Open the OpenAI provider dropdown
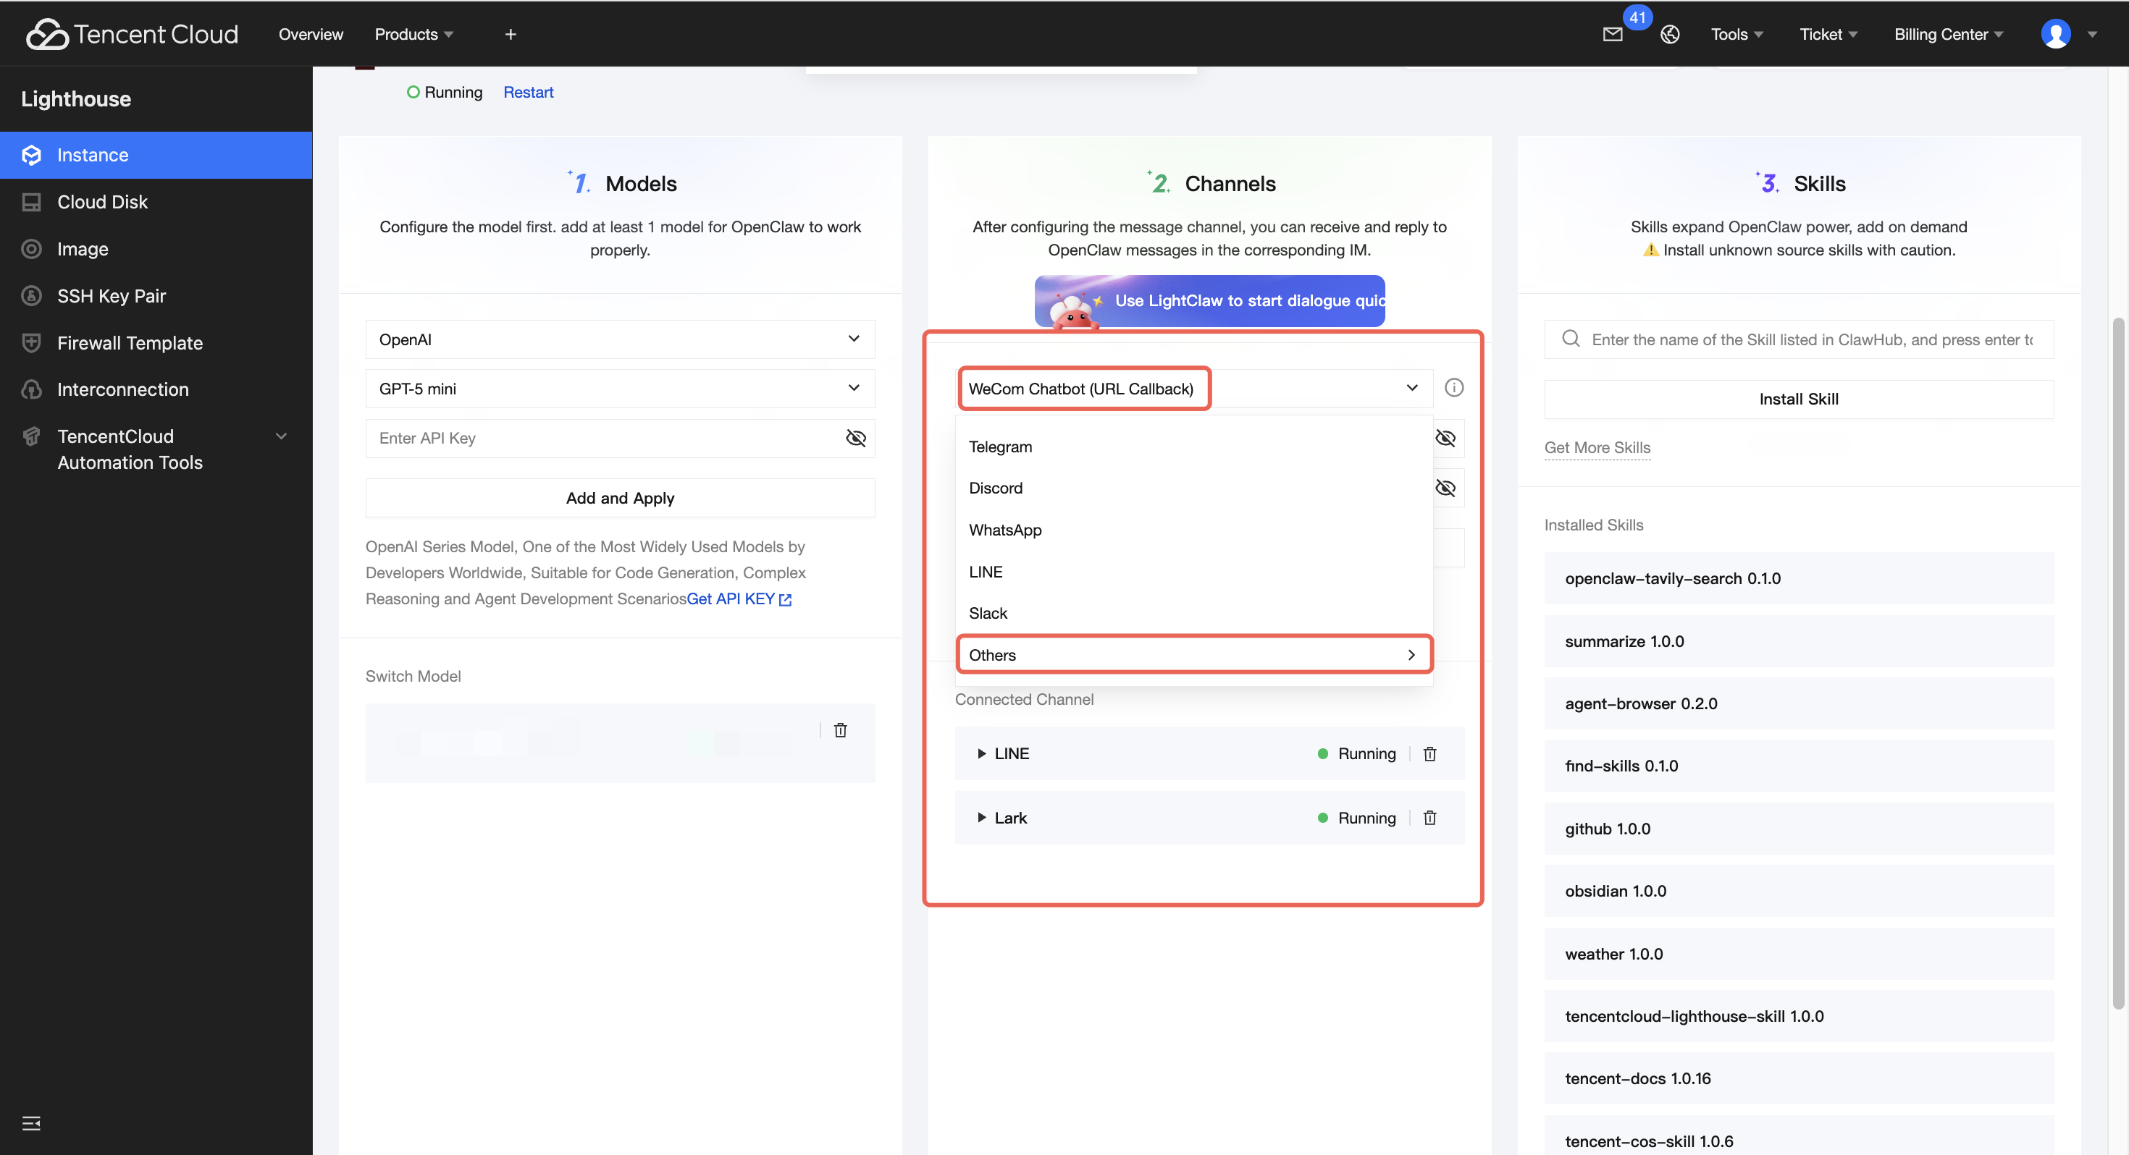Screen dimensions: 2129x1155 pos(620,339)
